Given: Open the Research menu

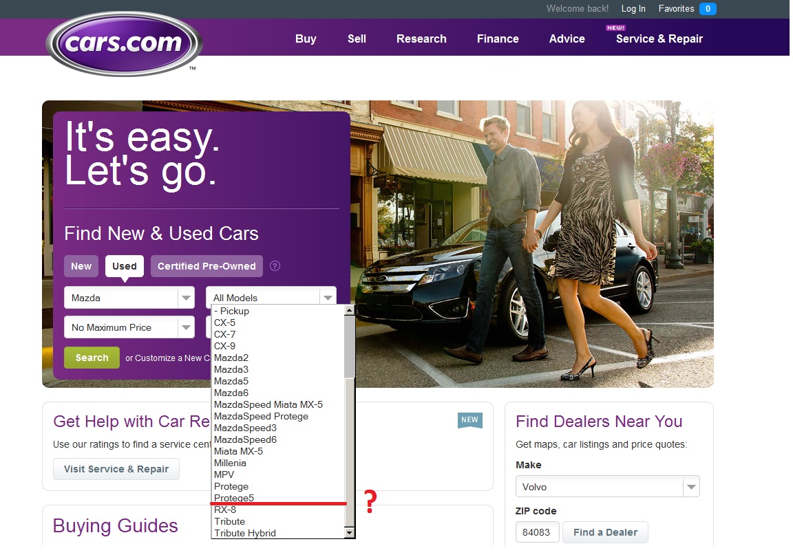Looking at the screenshot, I should (x=421, y=39).
